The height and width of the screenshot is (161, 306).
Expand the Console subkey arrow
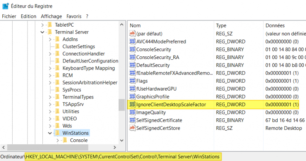click(x=58, y=140)
